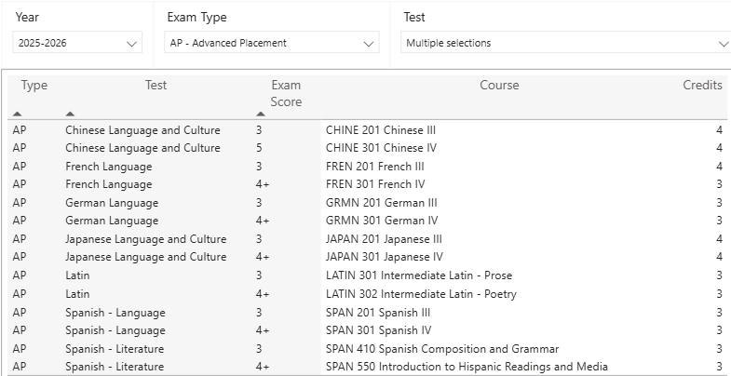Click credits value 3 in SPAN 550 row
731x376 pixels.
pos(719,367)
